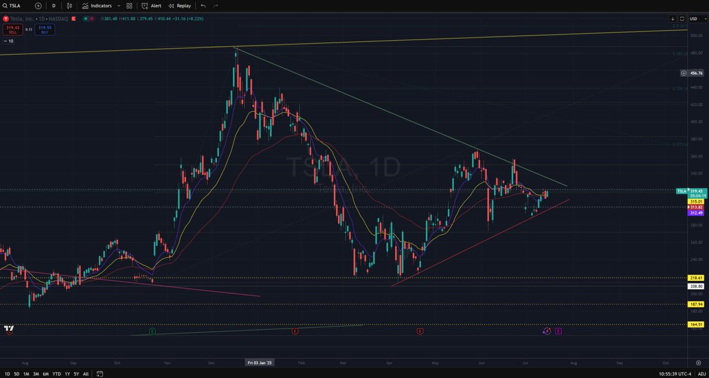Set date range to 3M

pos(37,374)
